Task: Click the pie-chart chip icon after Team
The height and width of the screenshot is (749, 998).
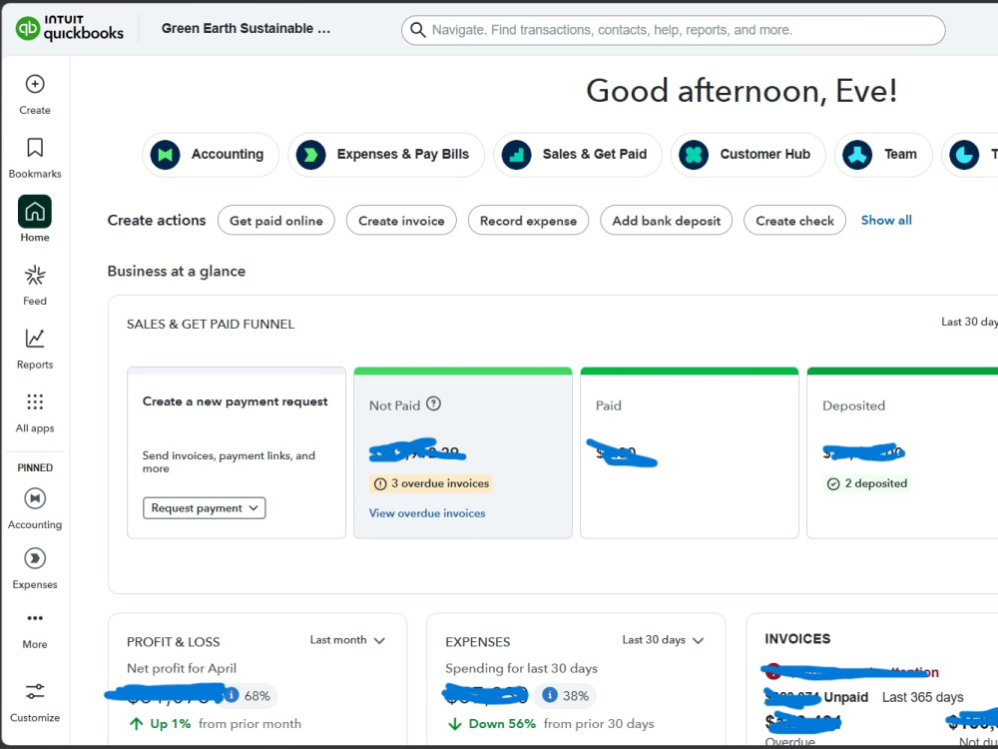Action: (964, 155)
